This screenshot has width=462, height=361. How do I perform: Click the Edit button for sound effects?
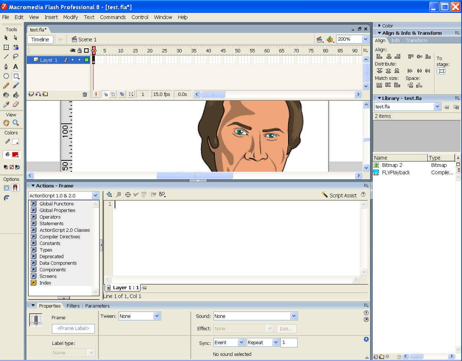(x=286, y=328)
